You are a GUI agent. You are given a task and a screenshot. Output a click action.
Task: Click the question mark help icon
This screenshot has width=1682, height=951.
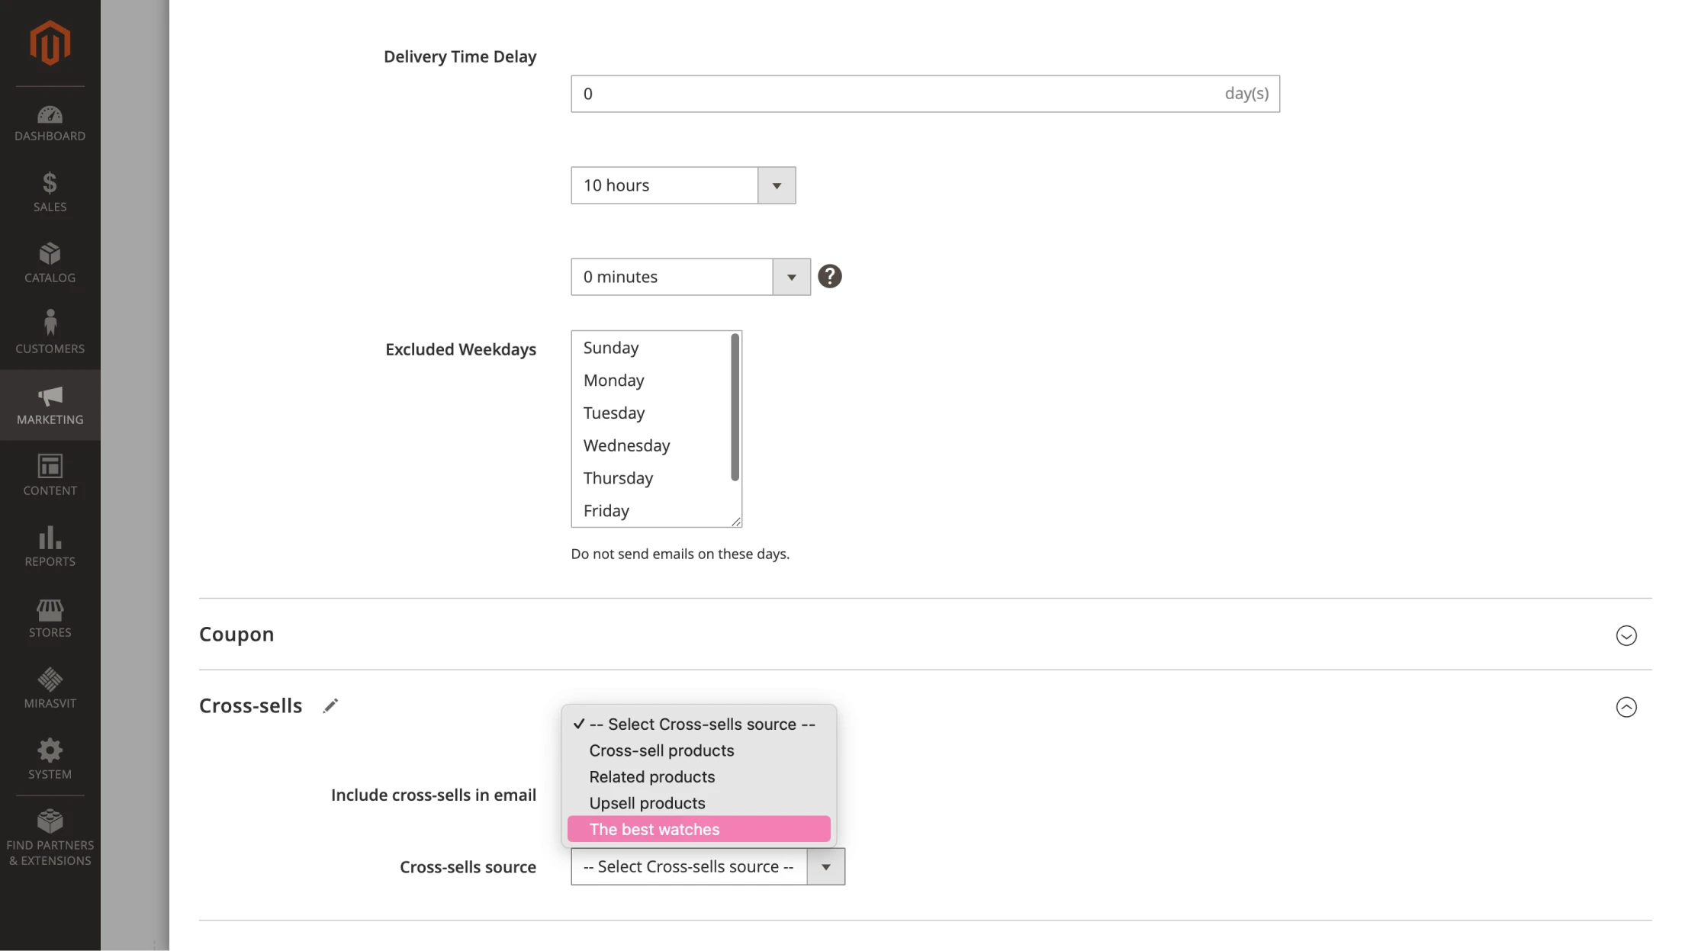point(829,276)
